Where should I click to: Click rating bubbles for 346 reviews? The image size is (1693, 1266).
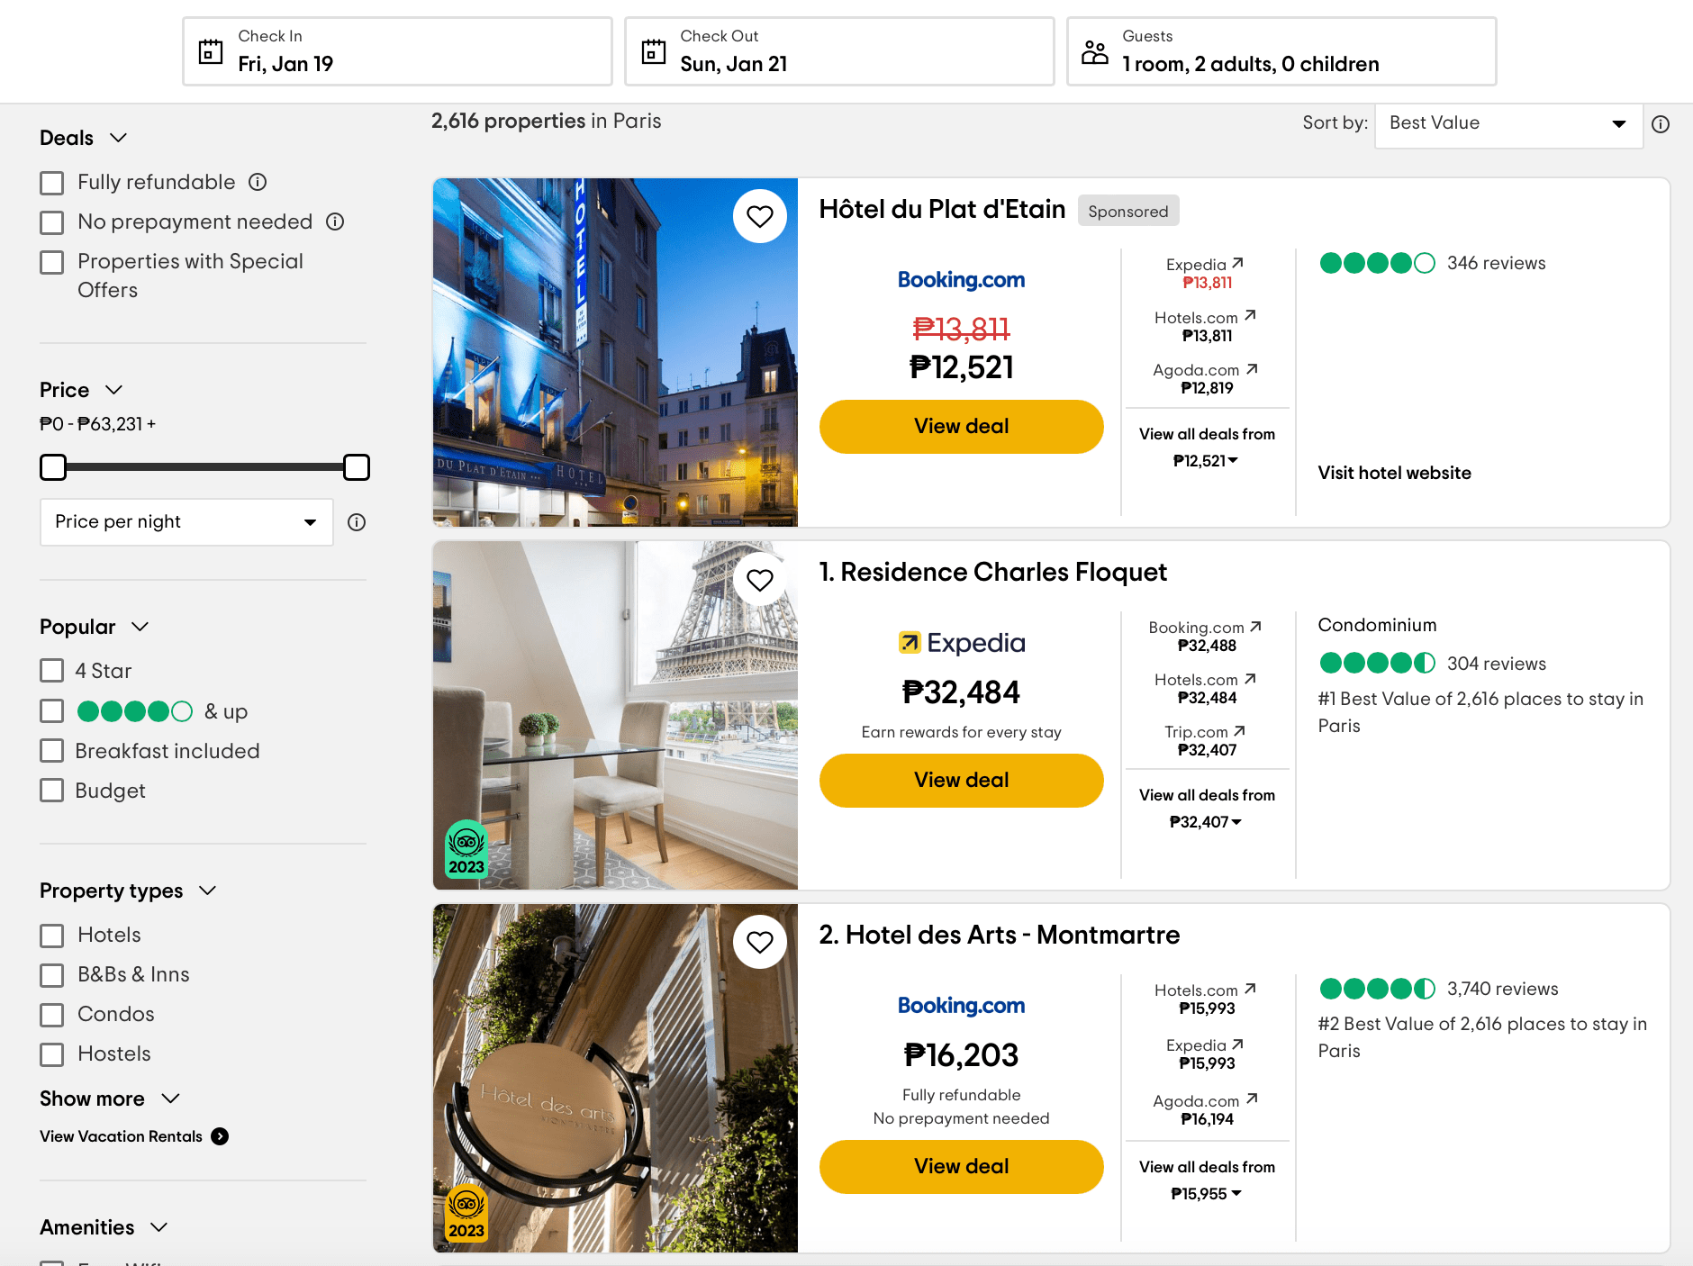point(1377,263)
